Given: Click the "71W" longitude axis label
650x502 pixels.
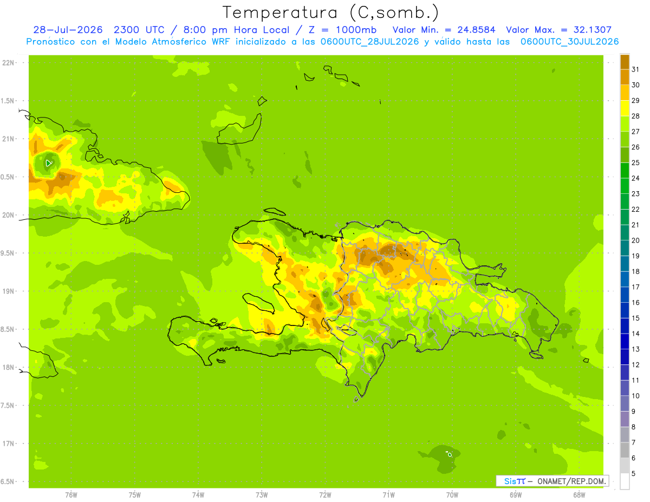Looking at the screenshot, I should point(388,494).
